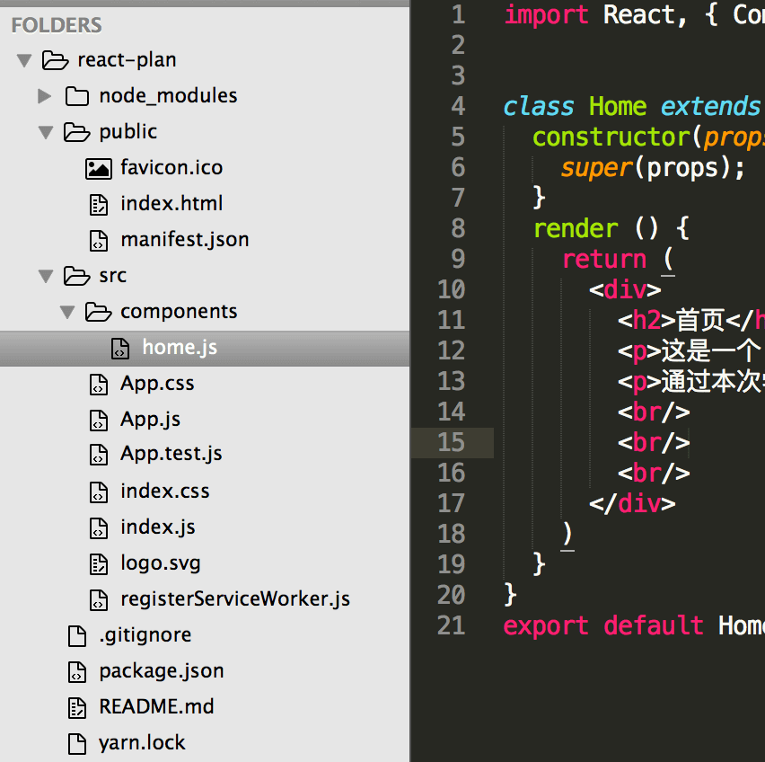765x762 pixels.
Task: Click the package.json file icon
Action: 77,670
